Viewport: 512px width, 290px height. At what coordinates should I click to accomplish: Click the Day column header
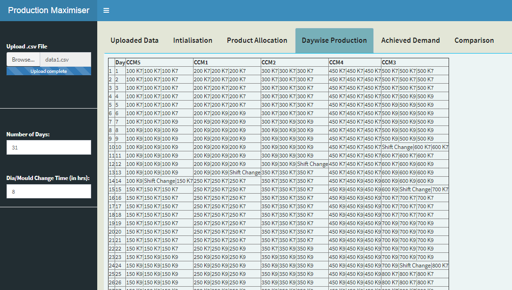120,63
